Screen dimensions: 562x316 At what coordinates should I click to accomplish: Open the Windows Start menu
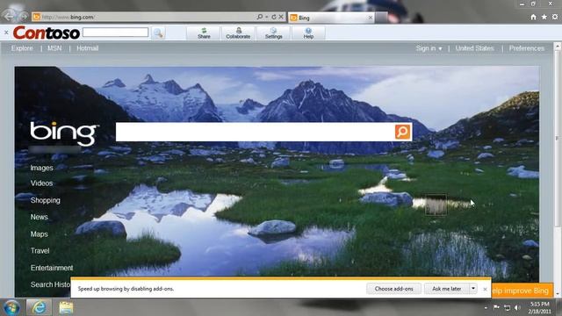tap(11, 307)
